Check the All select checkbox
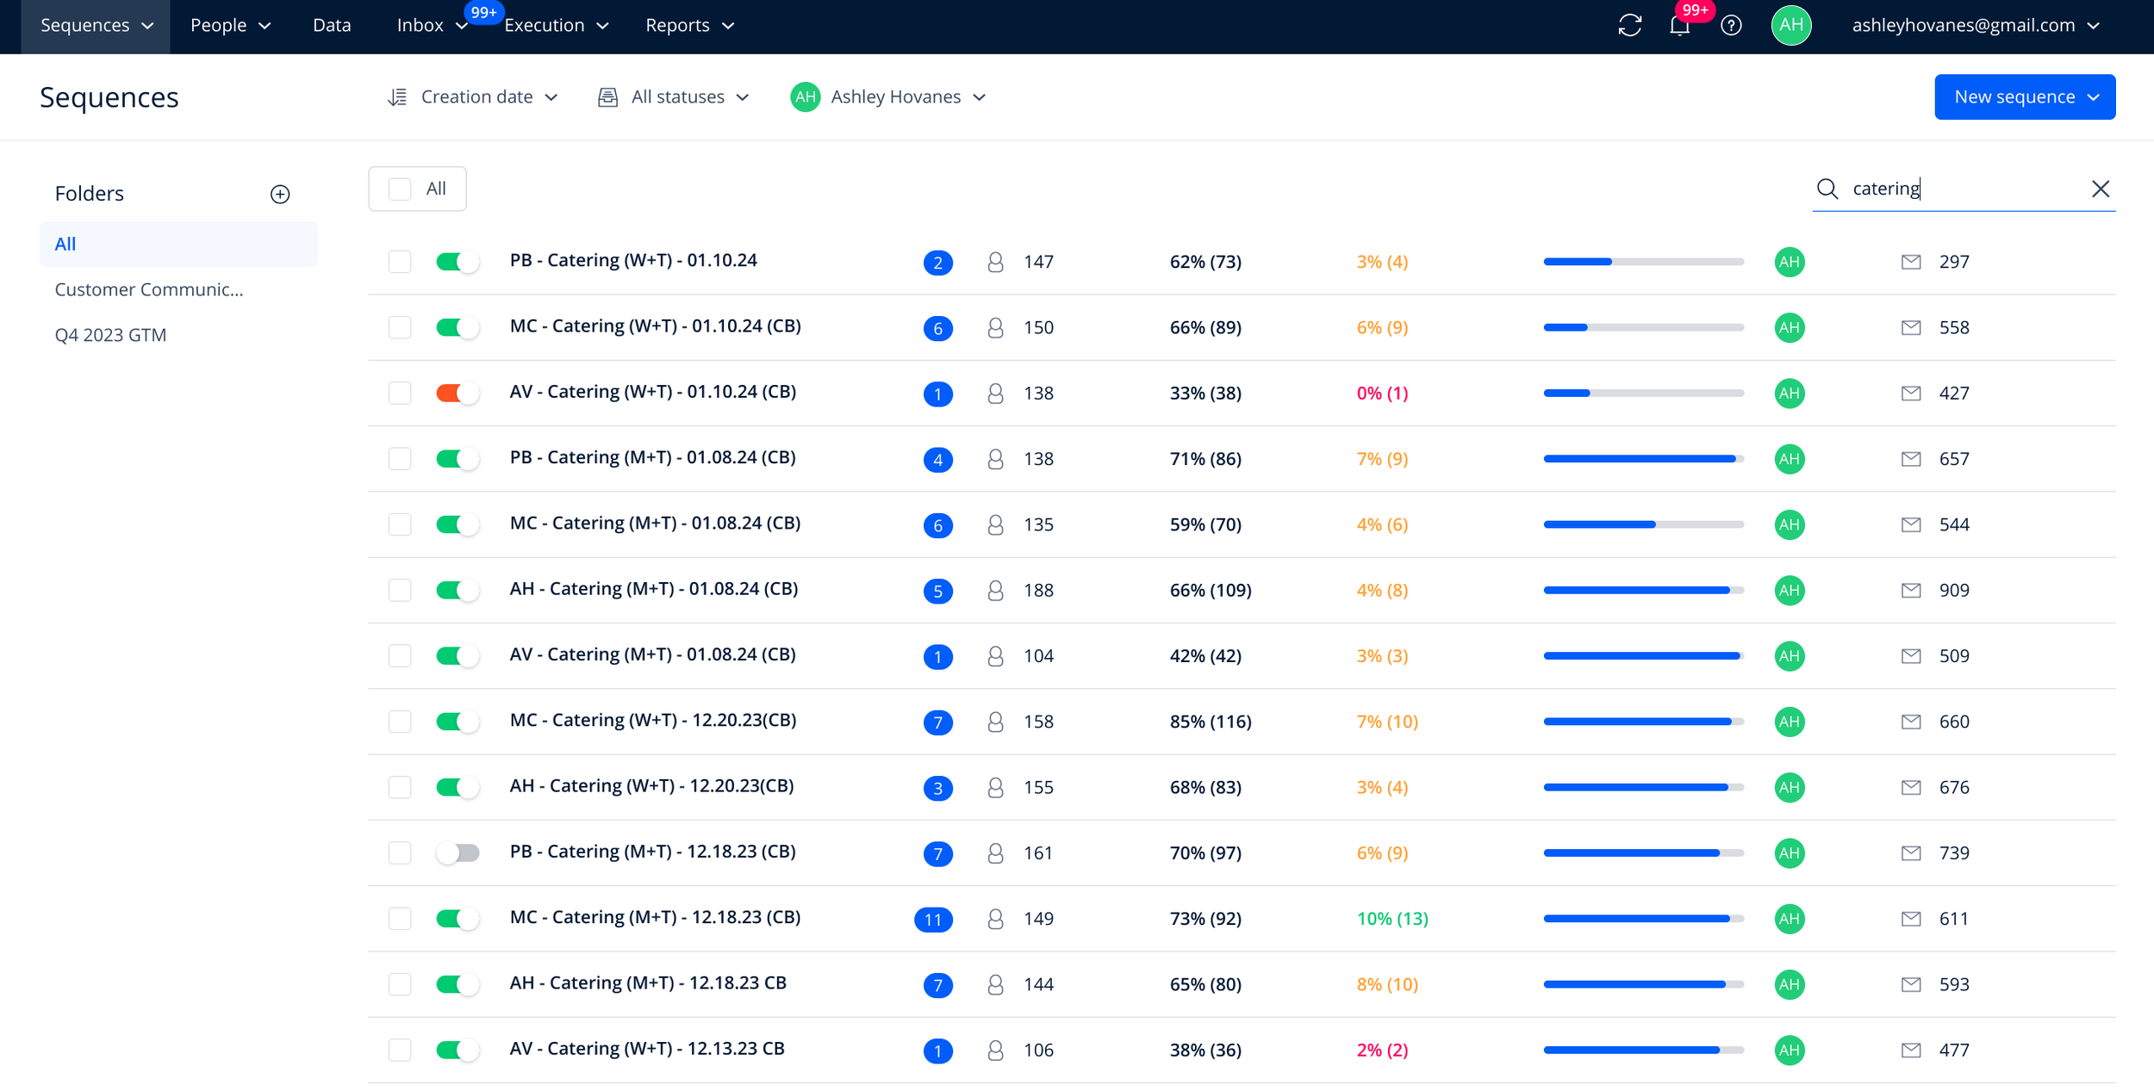 pyautogui.click(x=400, y=189)
